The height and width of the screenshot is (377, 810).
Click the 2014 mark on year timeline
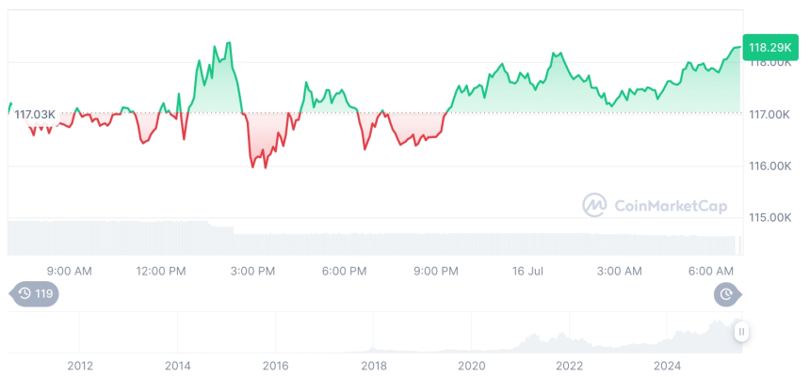pyautogui.click(x=178, y=365)
